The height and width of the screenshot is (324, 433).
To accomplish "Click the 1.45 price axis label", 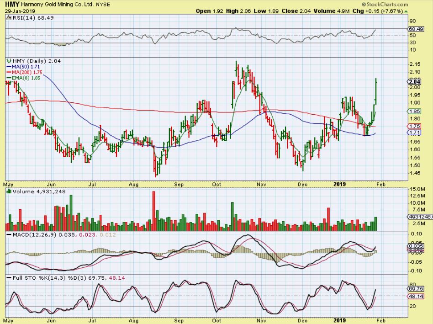I will [x=415, y=173].
